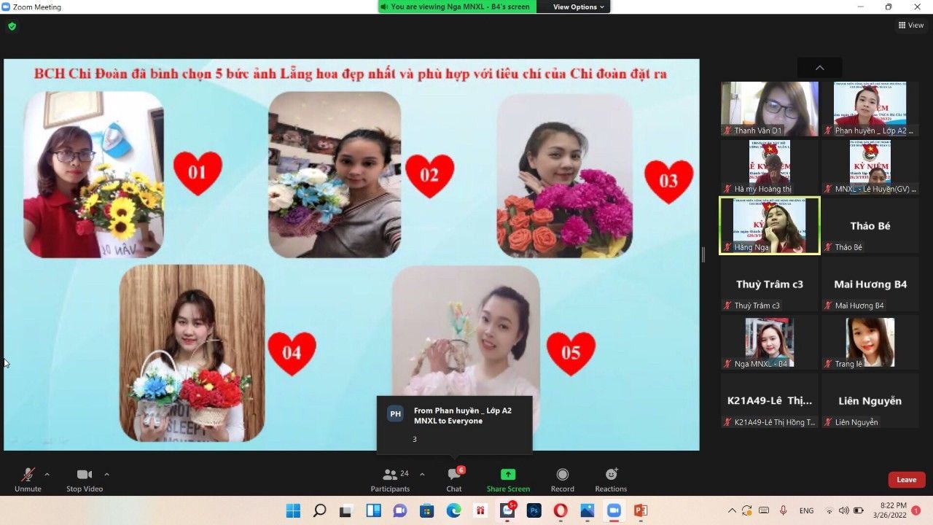This screenshot has height=525, width=933.
Task: Show hidden system tray icons
Action: [732, 510]
